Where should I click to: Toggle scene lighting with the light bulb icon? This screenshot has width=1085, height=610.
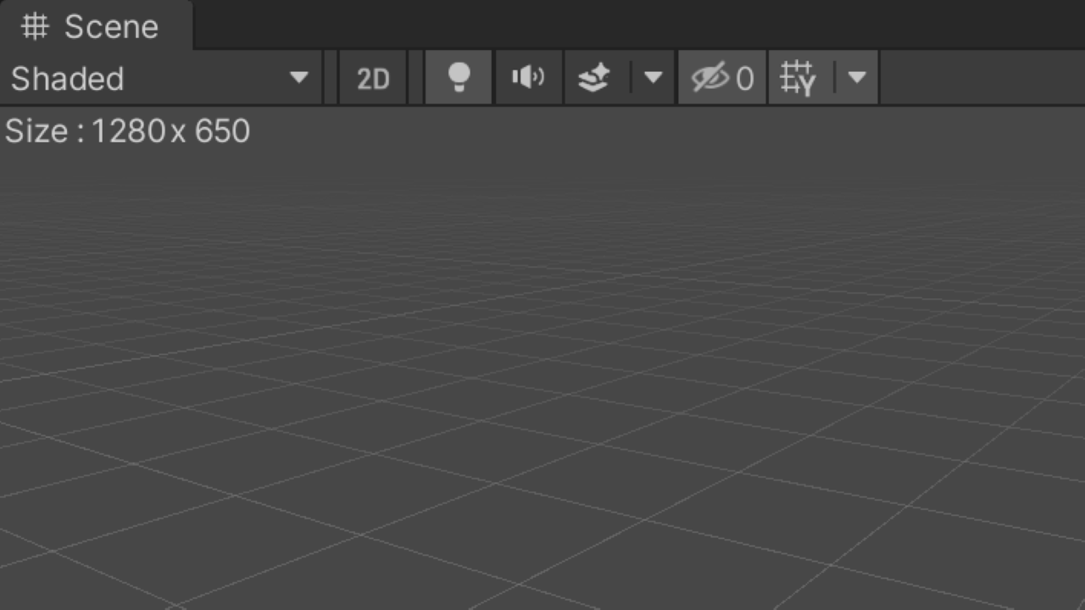(x=458, y=77)
